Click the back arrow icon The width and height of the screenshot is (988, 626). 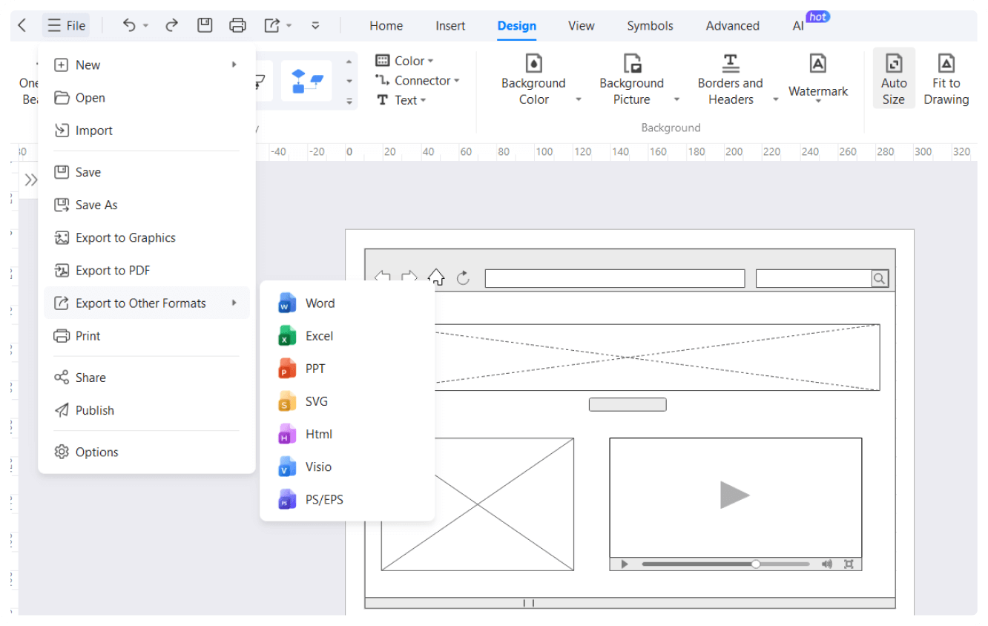[22, 25]
